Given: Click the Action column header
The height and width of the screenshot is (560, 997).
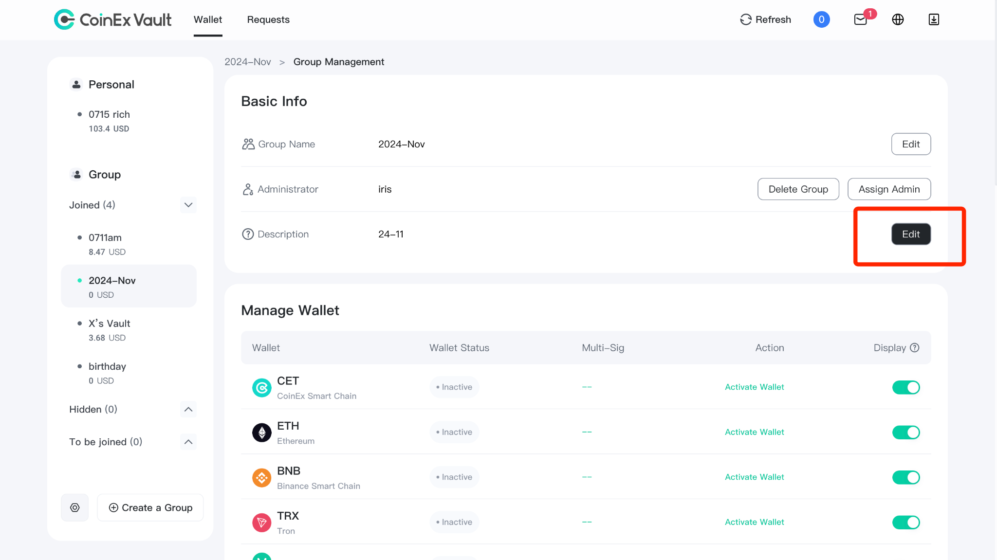Looking at the screenshot, I should pyautogui.click(x=770, y=348).
